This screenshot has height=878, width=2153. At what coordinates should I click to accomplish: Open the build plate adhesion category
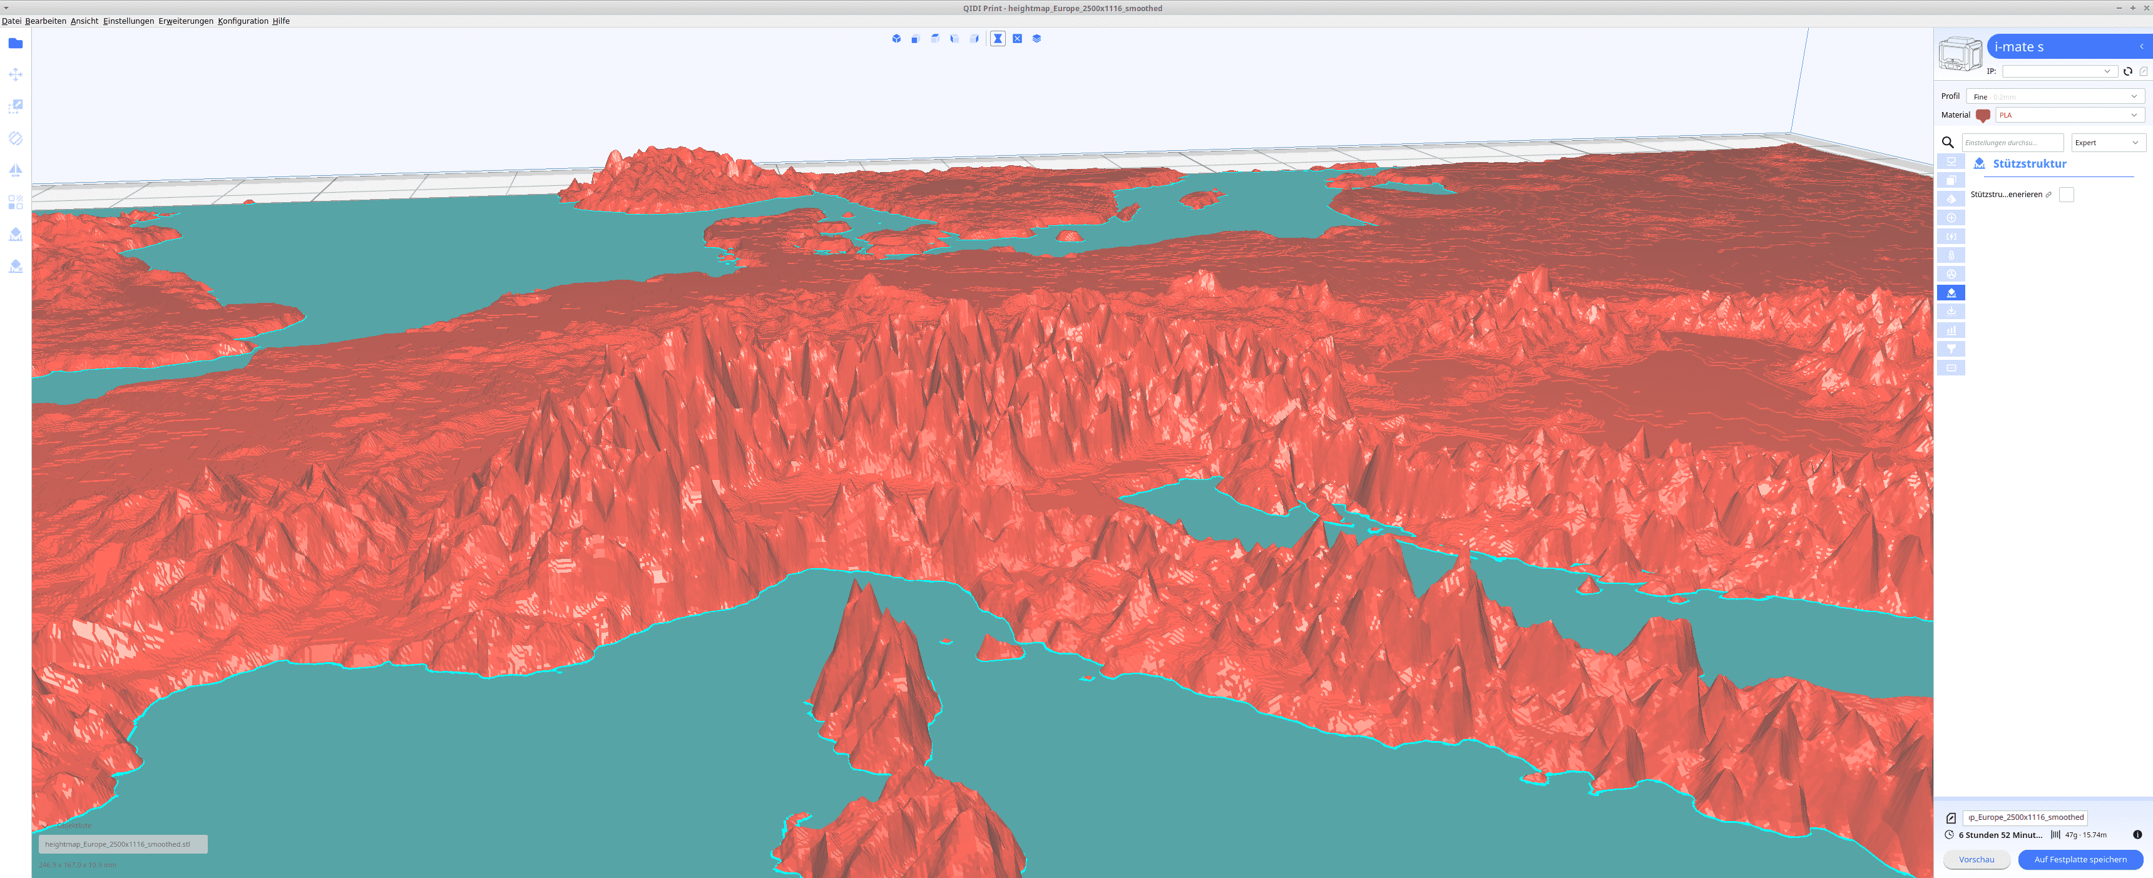(1951, 312)
